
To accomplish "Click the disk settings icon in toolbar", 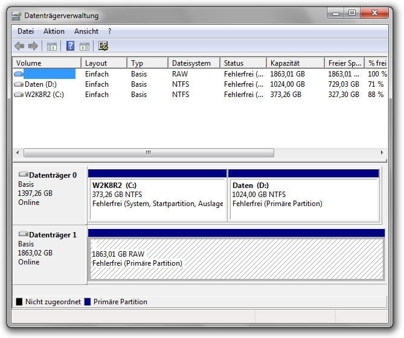I will click(x=103, y=46).
